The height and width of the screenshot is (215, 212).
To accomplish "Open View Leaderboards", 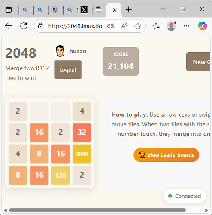I will [x=166, y=155].
